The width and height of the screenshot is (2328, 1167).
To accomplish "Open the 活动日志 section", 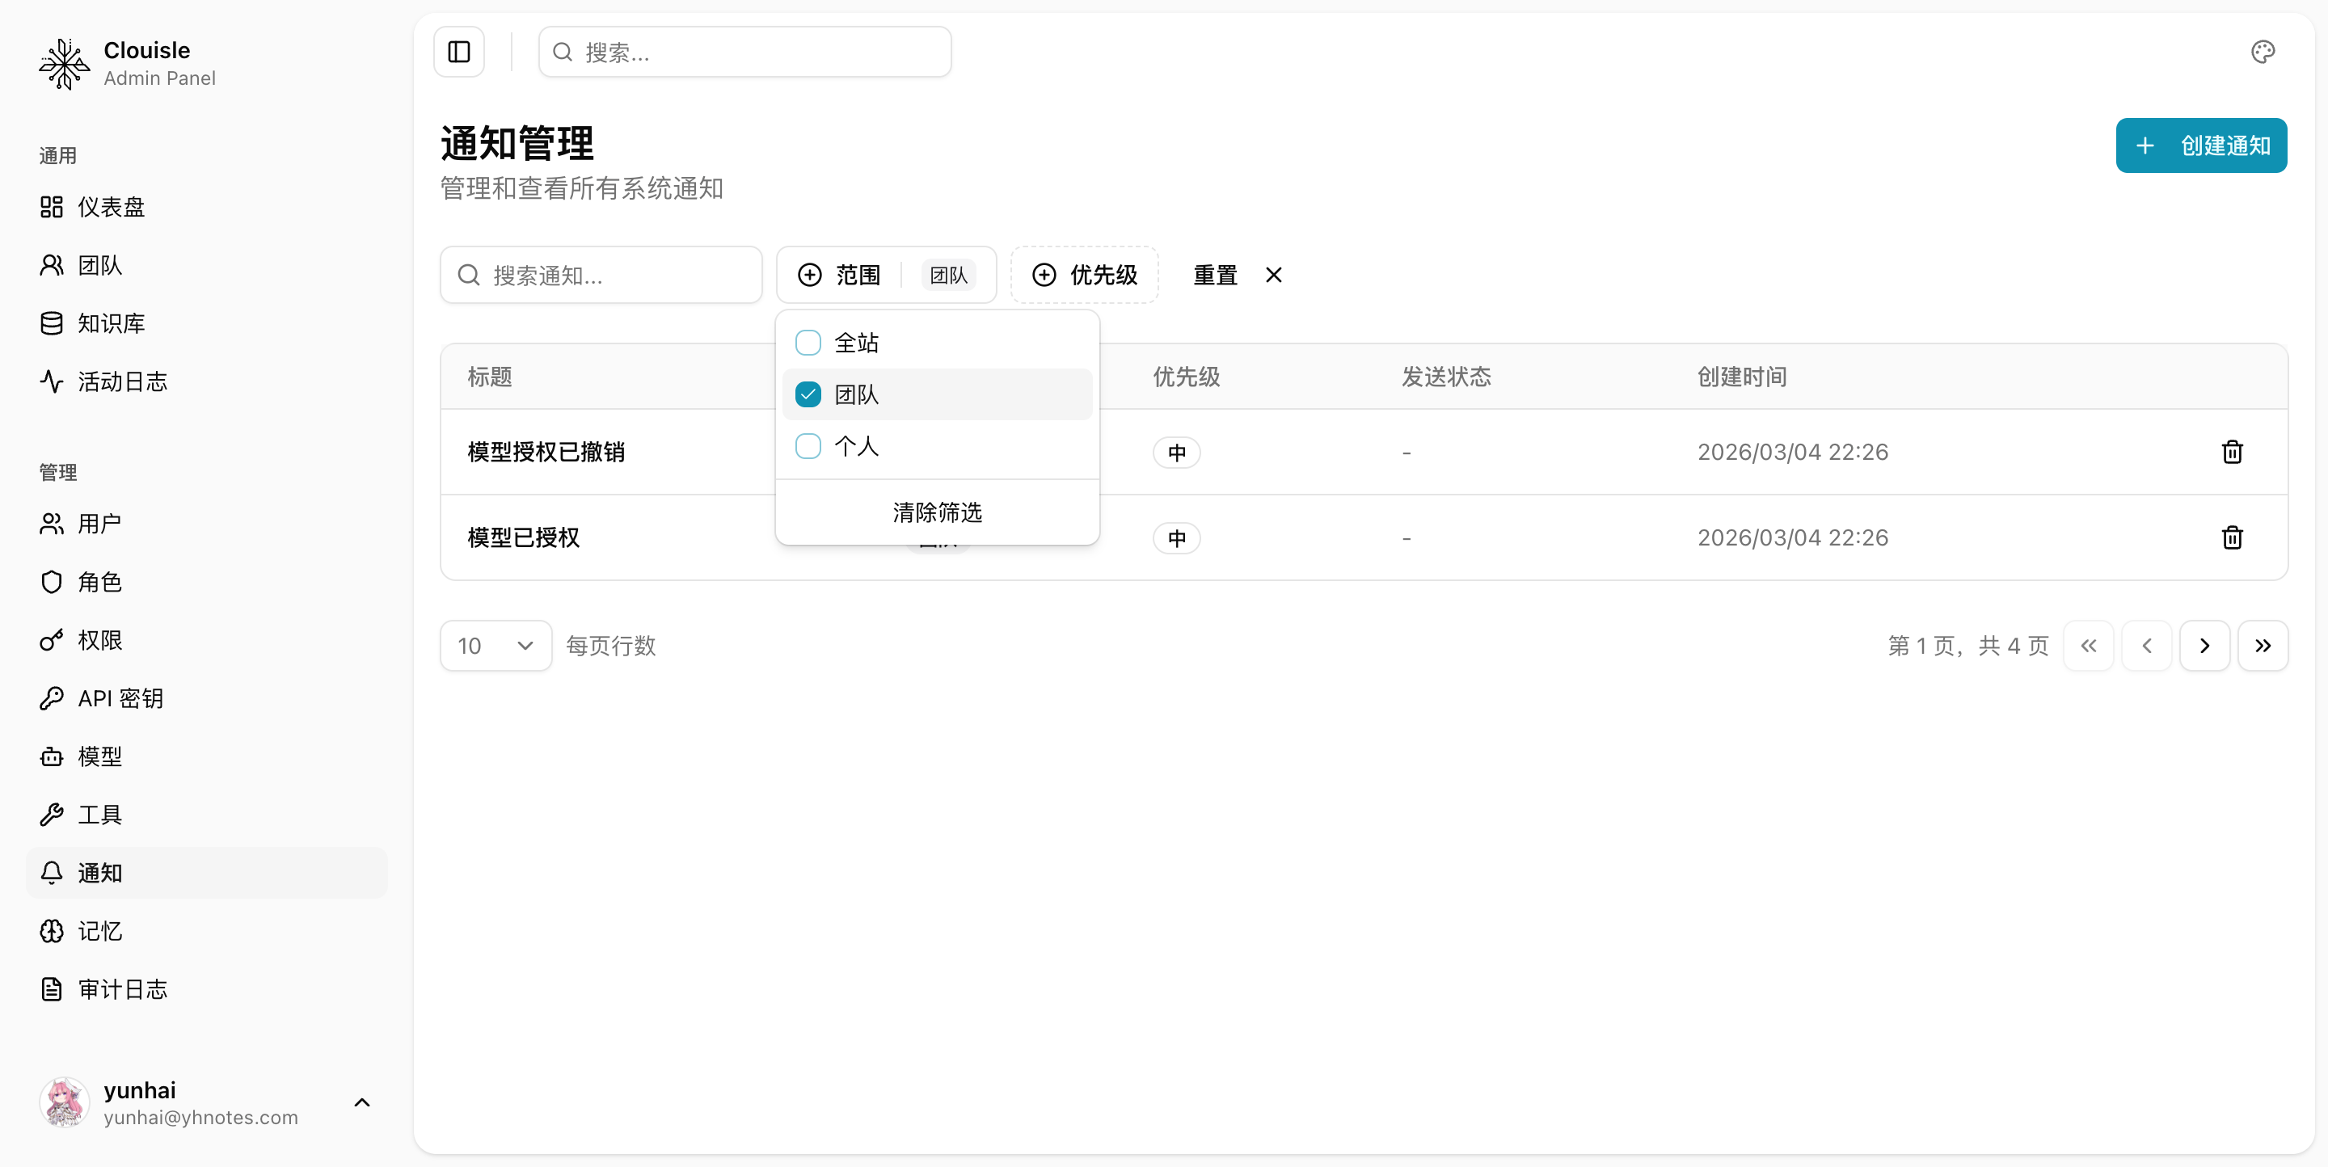I will 122,381.
